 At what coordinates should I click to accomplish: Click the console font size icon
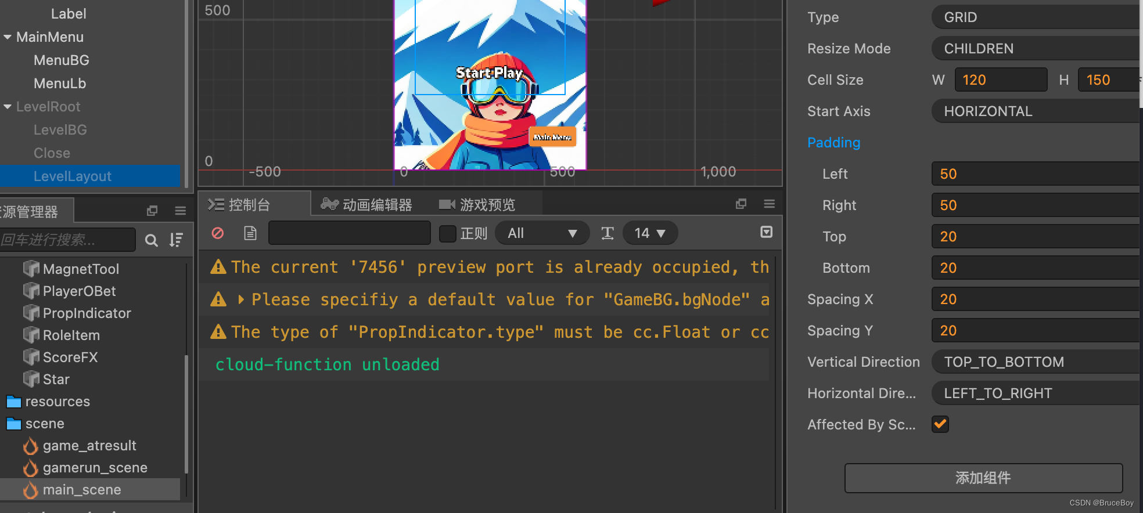(608, 233)
